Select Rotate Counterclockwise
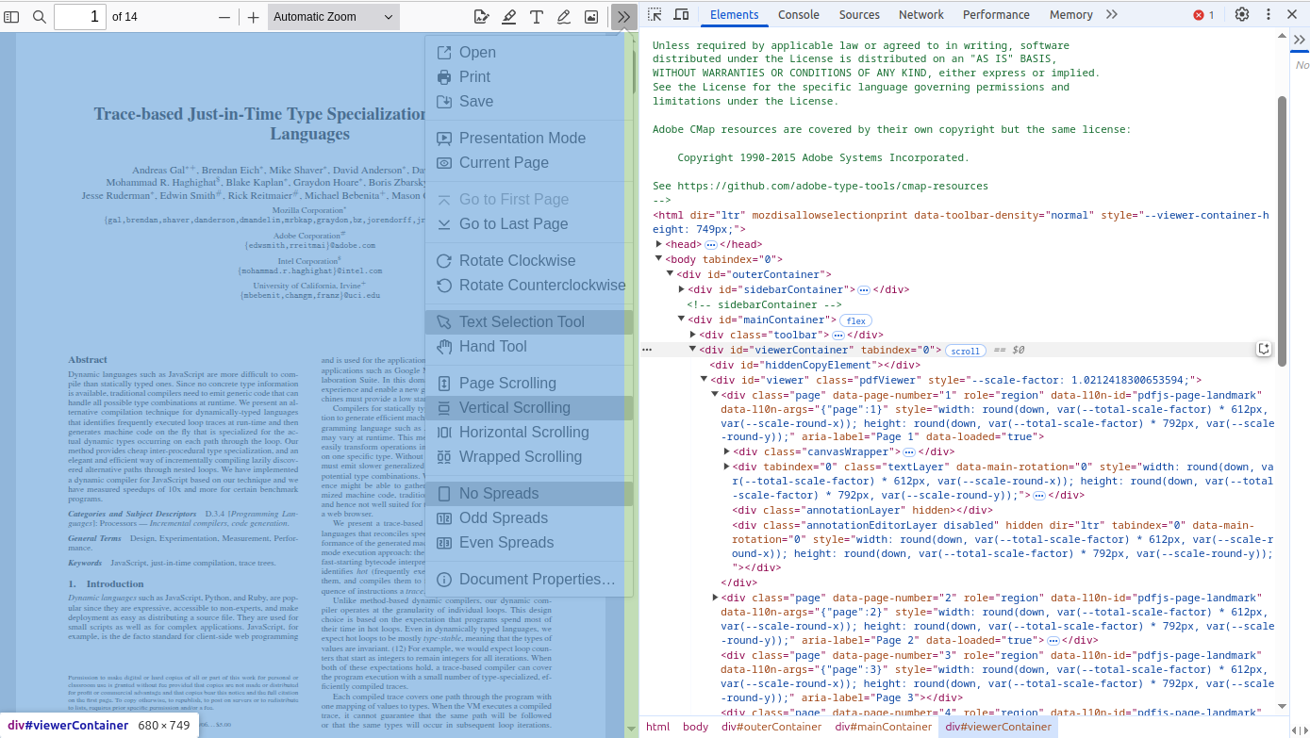 coord(529,285)
